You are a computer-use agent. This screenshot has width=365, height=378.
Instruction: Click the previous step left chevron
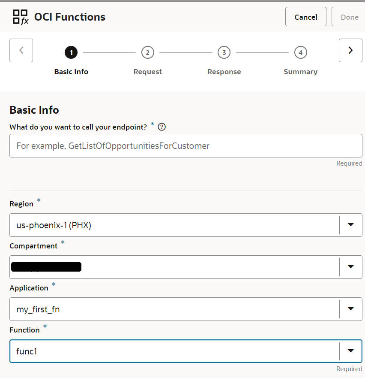coord(21,50)
